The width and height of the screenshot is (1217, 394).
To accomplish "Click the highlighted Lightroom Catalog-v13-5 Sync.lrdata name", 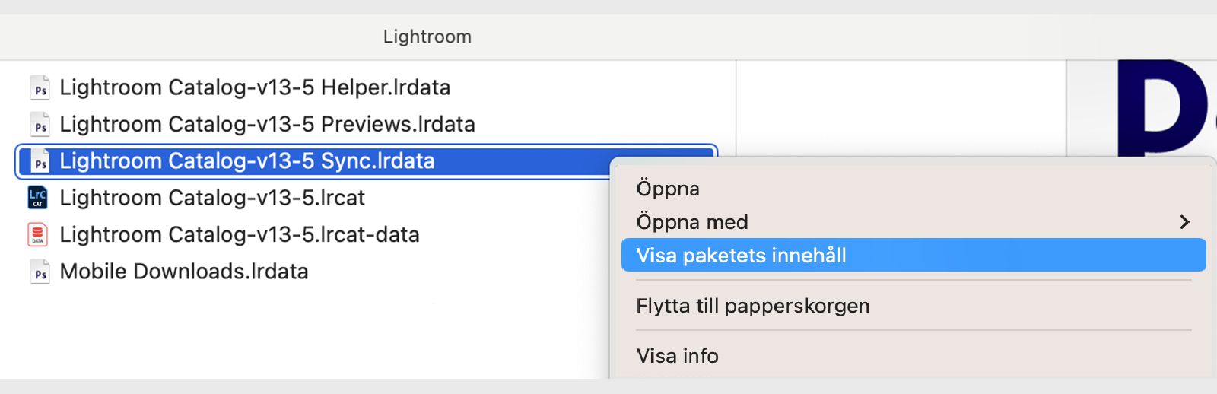I will [x=247, y=161].
